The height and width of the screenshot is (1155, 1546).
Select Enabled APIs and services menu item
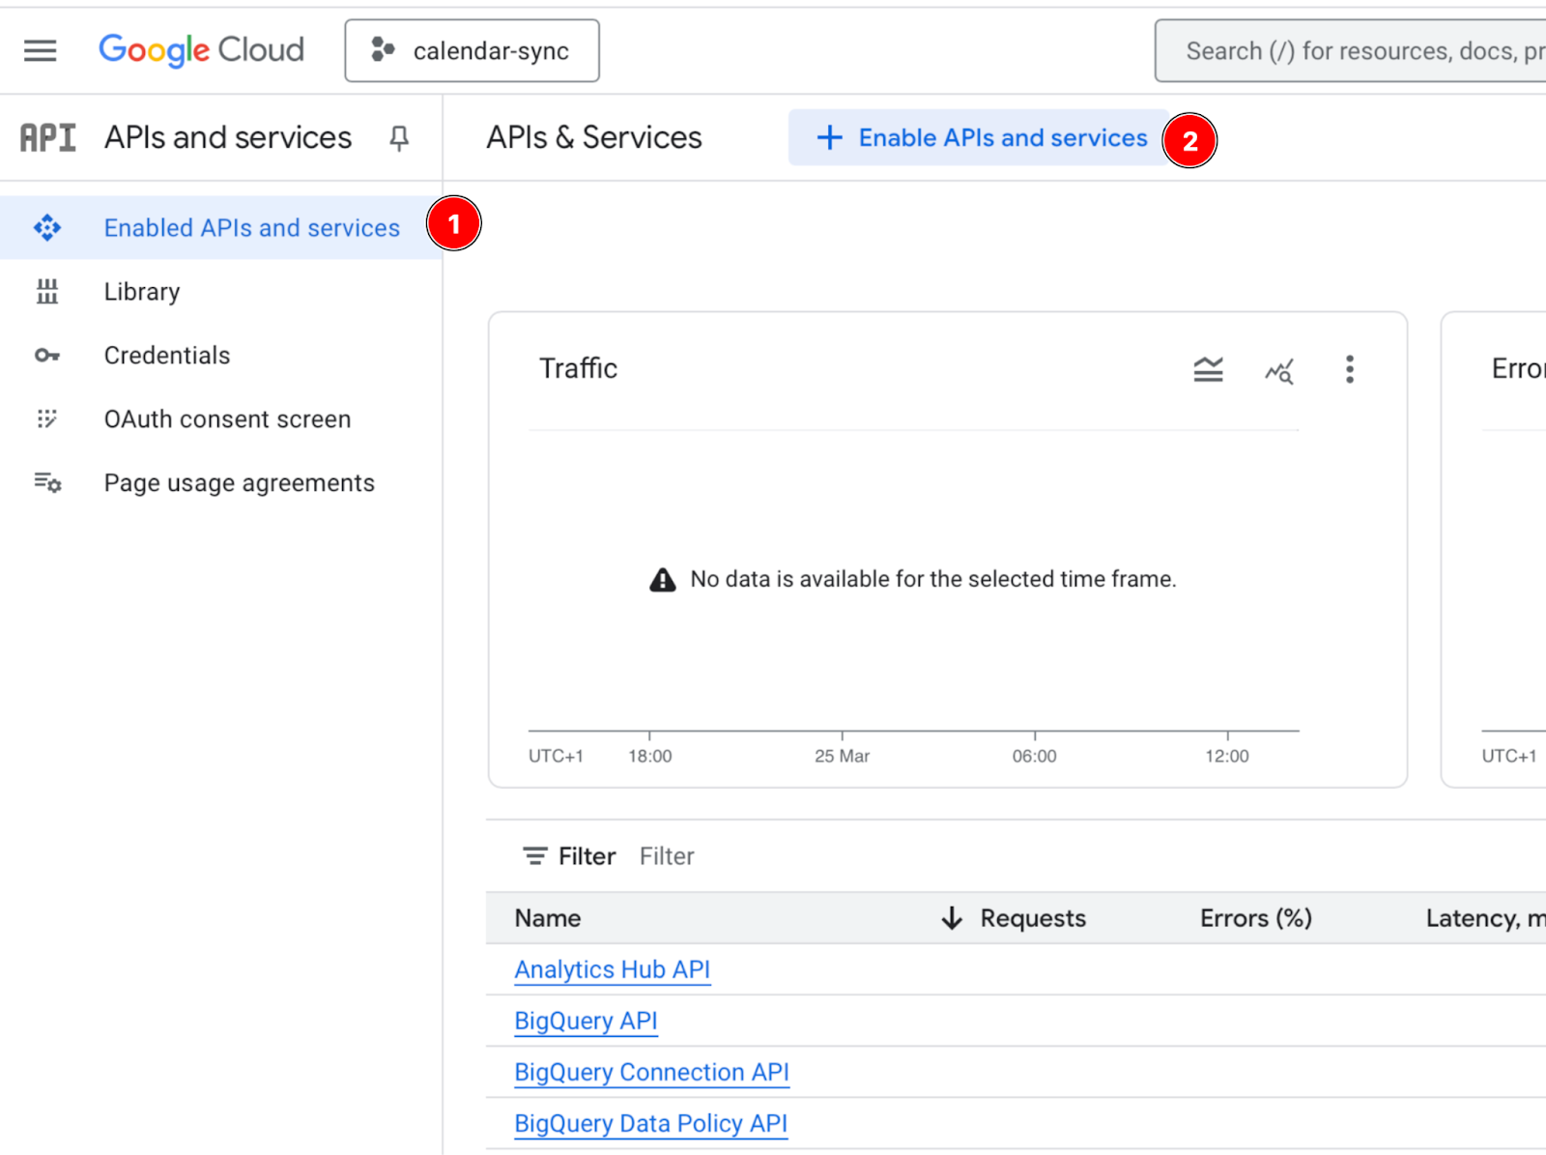click(x=221, y=228)
